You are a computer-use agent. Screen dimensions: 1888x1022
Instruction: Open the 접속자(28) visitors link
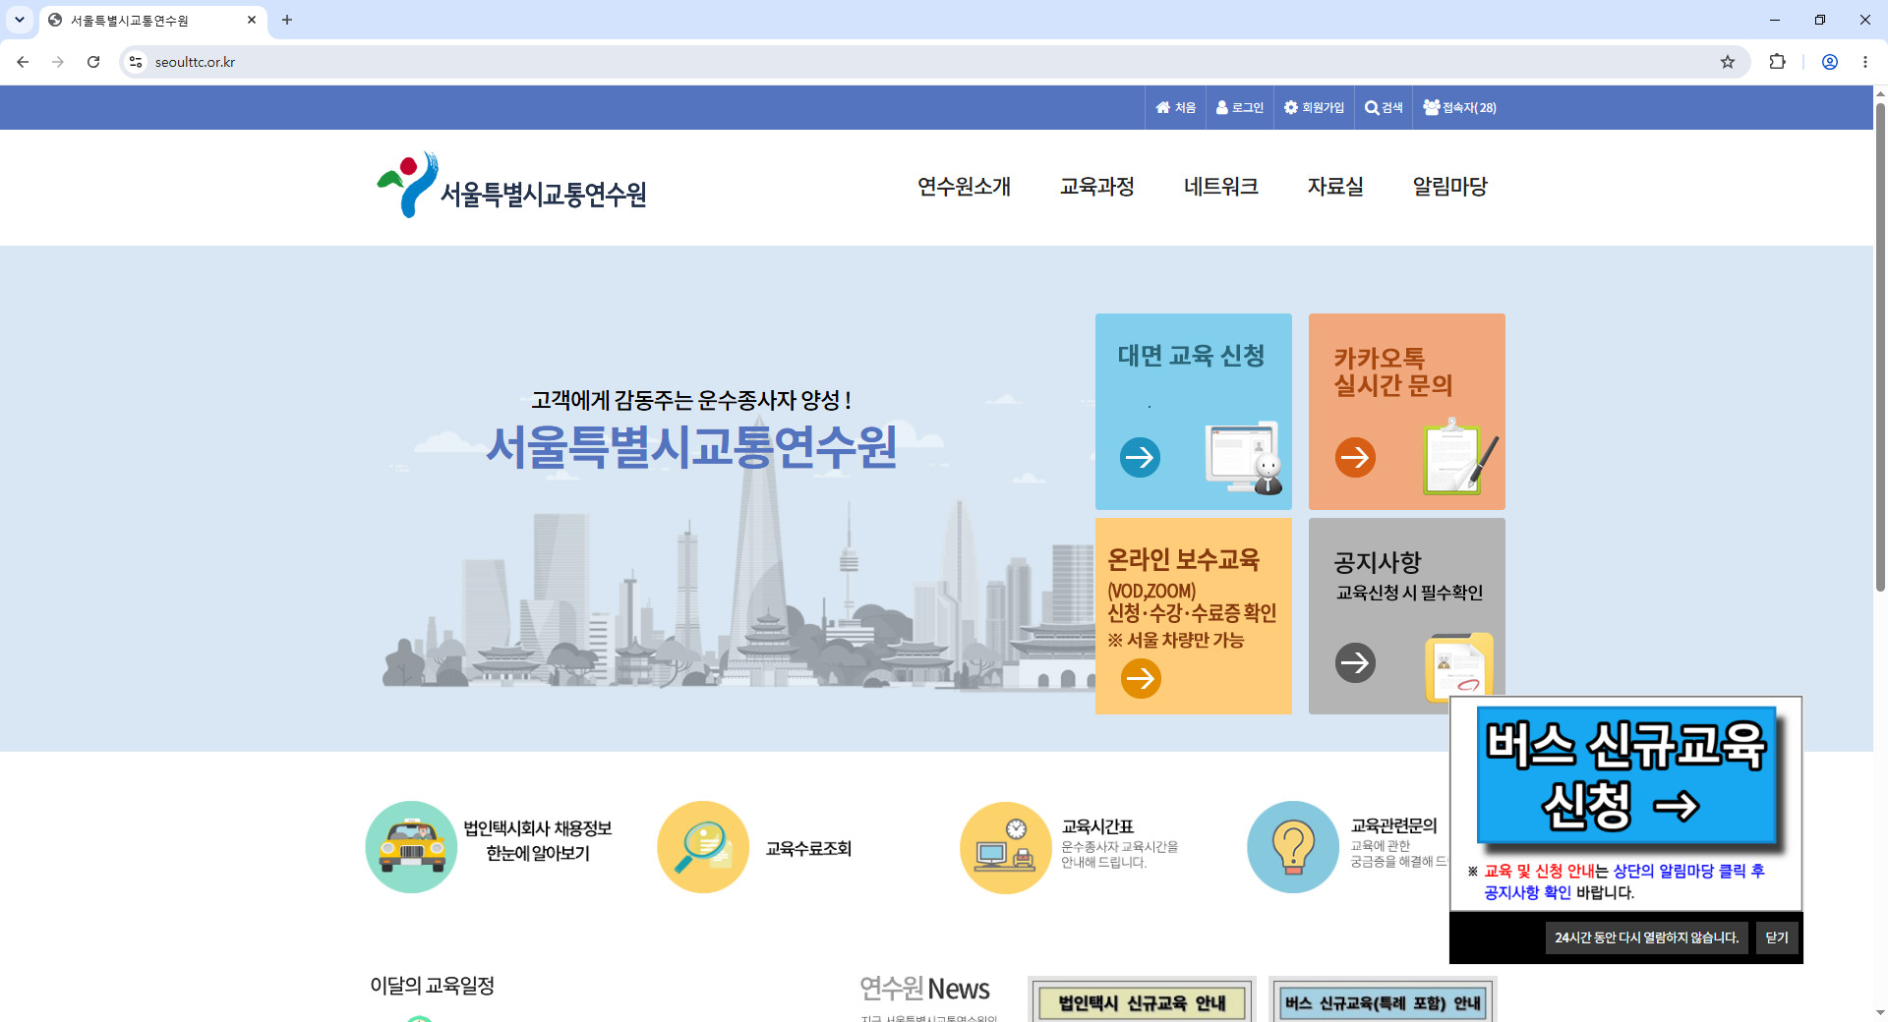coord(1459,107)
